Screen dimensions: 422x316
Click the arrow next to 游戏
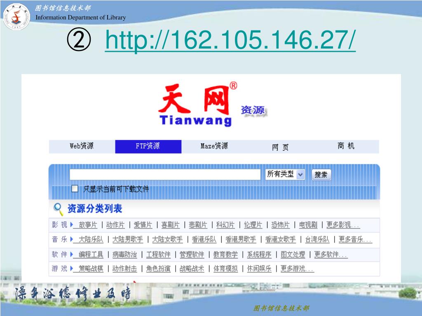(x=72, y=268)
